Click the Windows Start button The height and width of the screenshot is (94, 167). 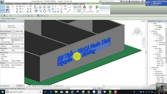tap(3, 92)
